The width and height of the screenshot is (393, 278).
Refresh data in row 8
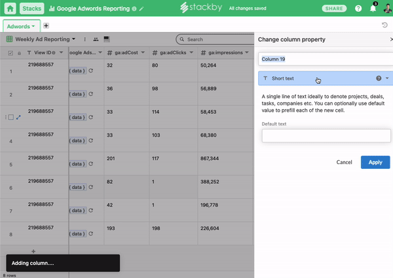[91, 234]
